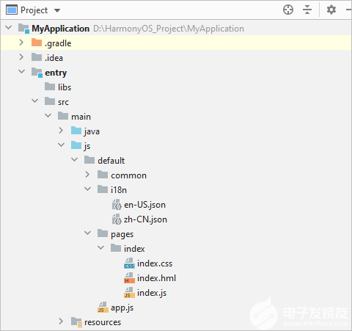The image size is (352, 331).
Task: Collapse the i18n folder
Action: click(x=87, y=189)
